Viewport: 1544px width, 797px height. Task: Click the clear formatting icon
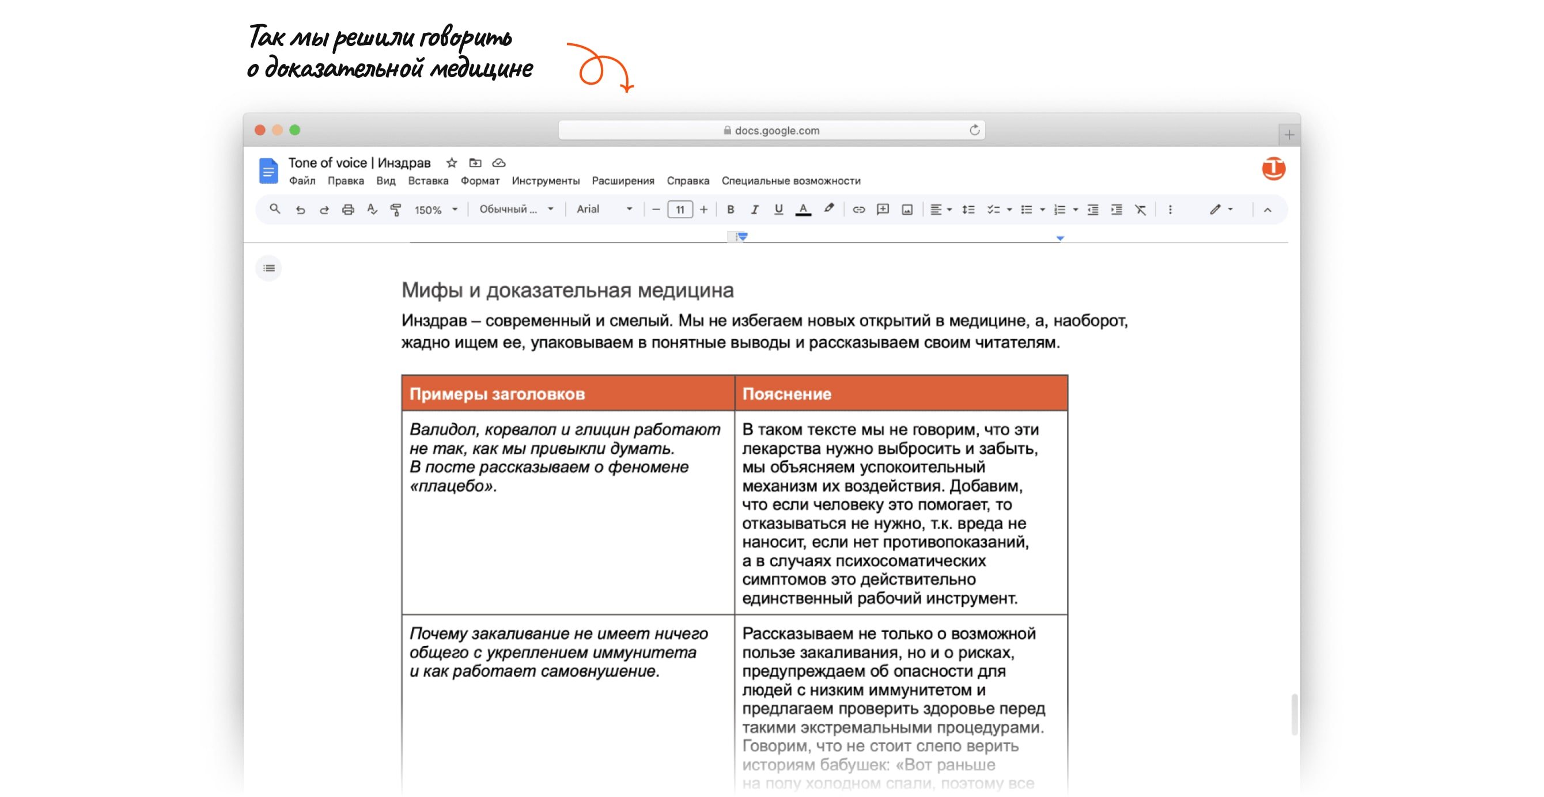click(x=1140, y=210)
